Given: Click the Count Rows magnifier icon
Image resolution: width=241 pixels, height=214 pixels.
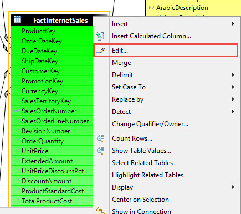Looking at the screenshot, I should [100, 138].
